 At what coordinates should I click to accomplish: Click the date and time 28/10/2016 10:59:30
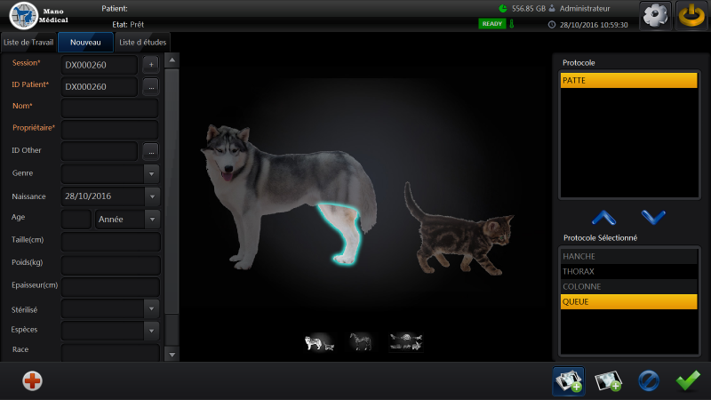[x=594, y=25]
